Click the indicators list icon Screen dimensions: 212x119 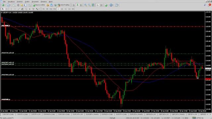(106, 5)
